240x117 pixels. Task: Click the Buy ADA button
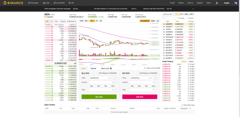(x=99, y=97)
